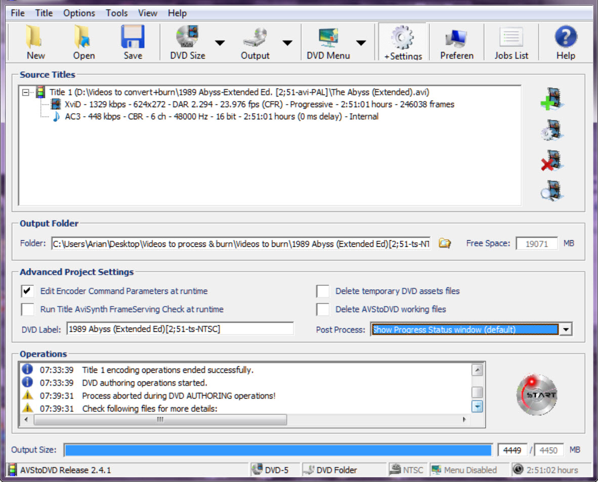Toggle the +Settings gear button
Image resolution: width=598 pixels, height=482 pixels.
click(x=403, y=42)
